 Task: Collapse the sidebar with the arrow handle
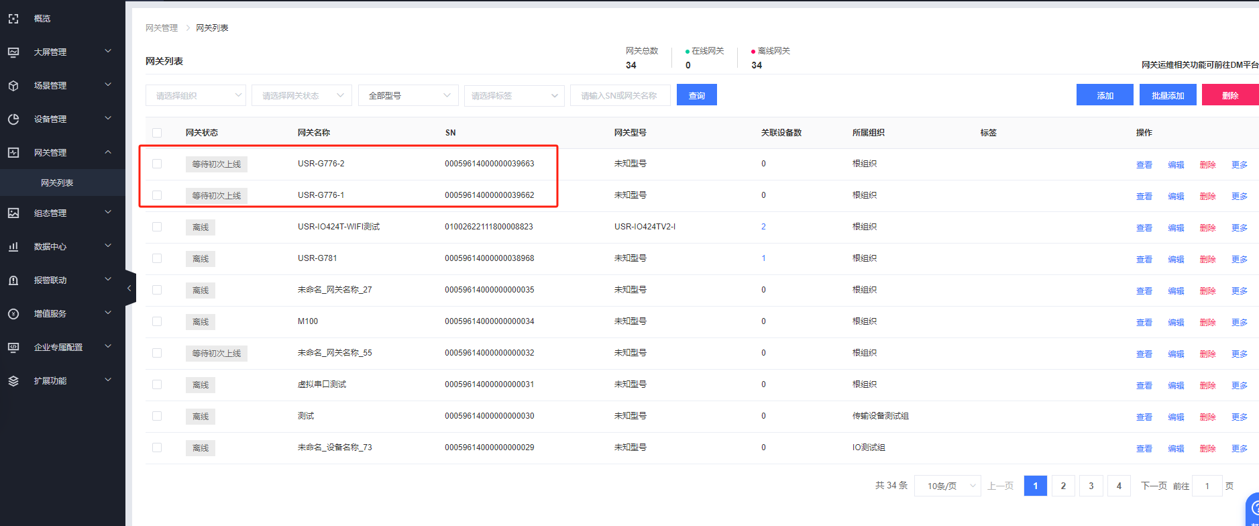129,288
